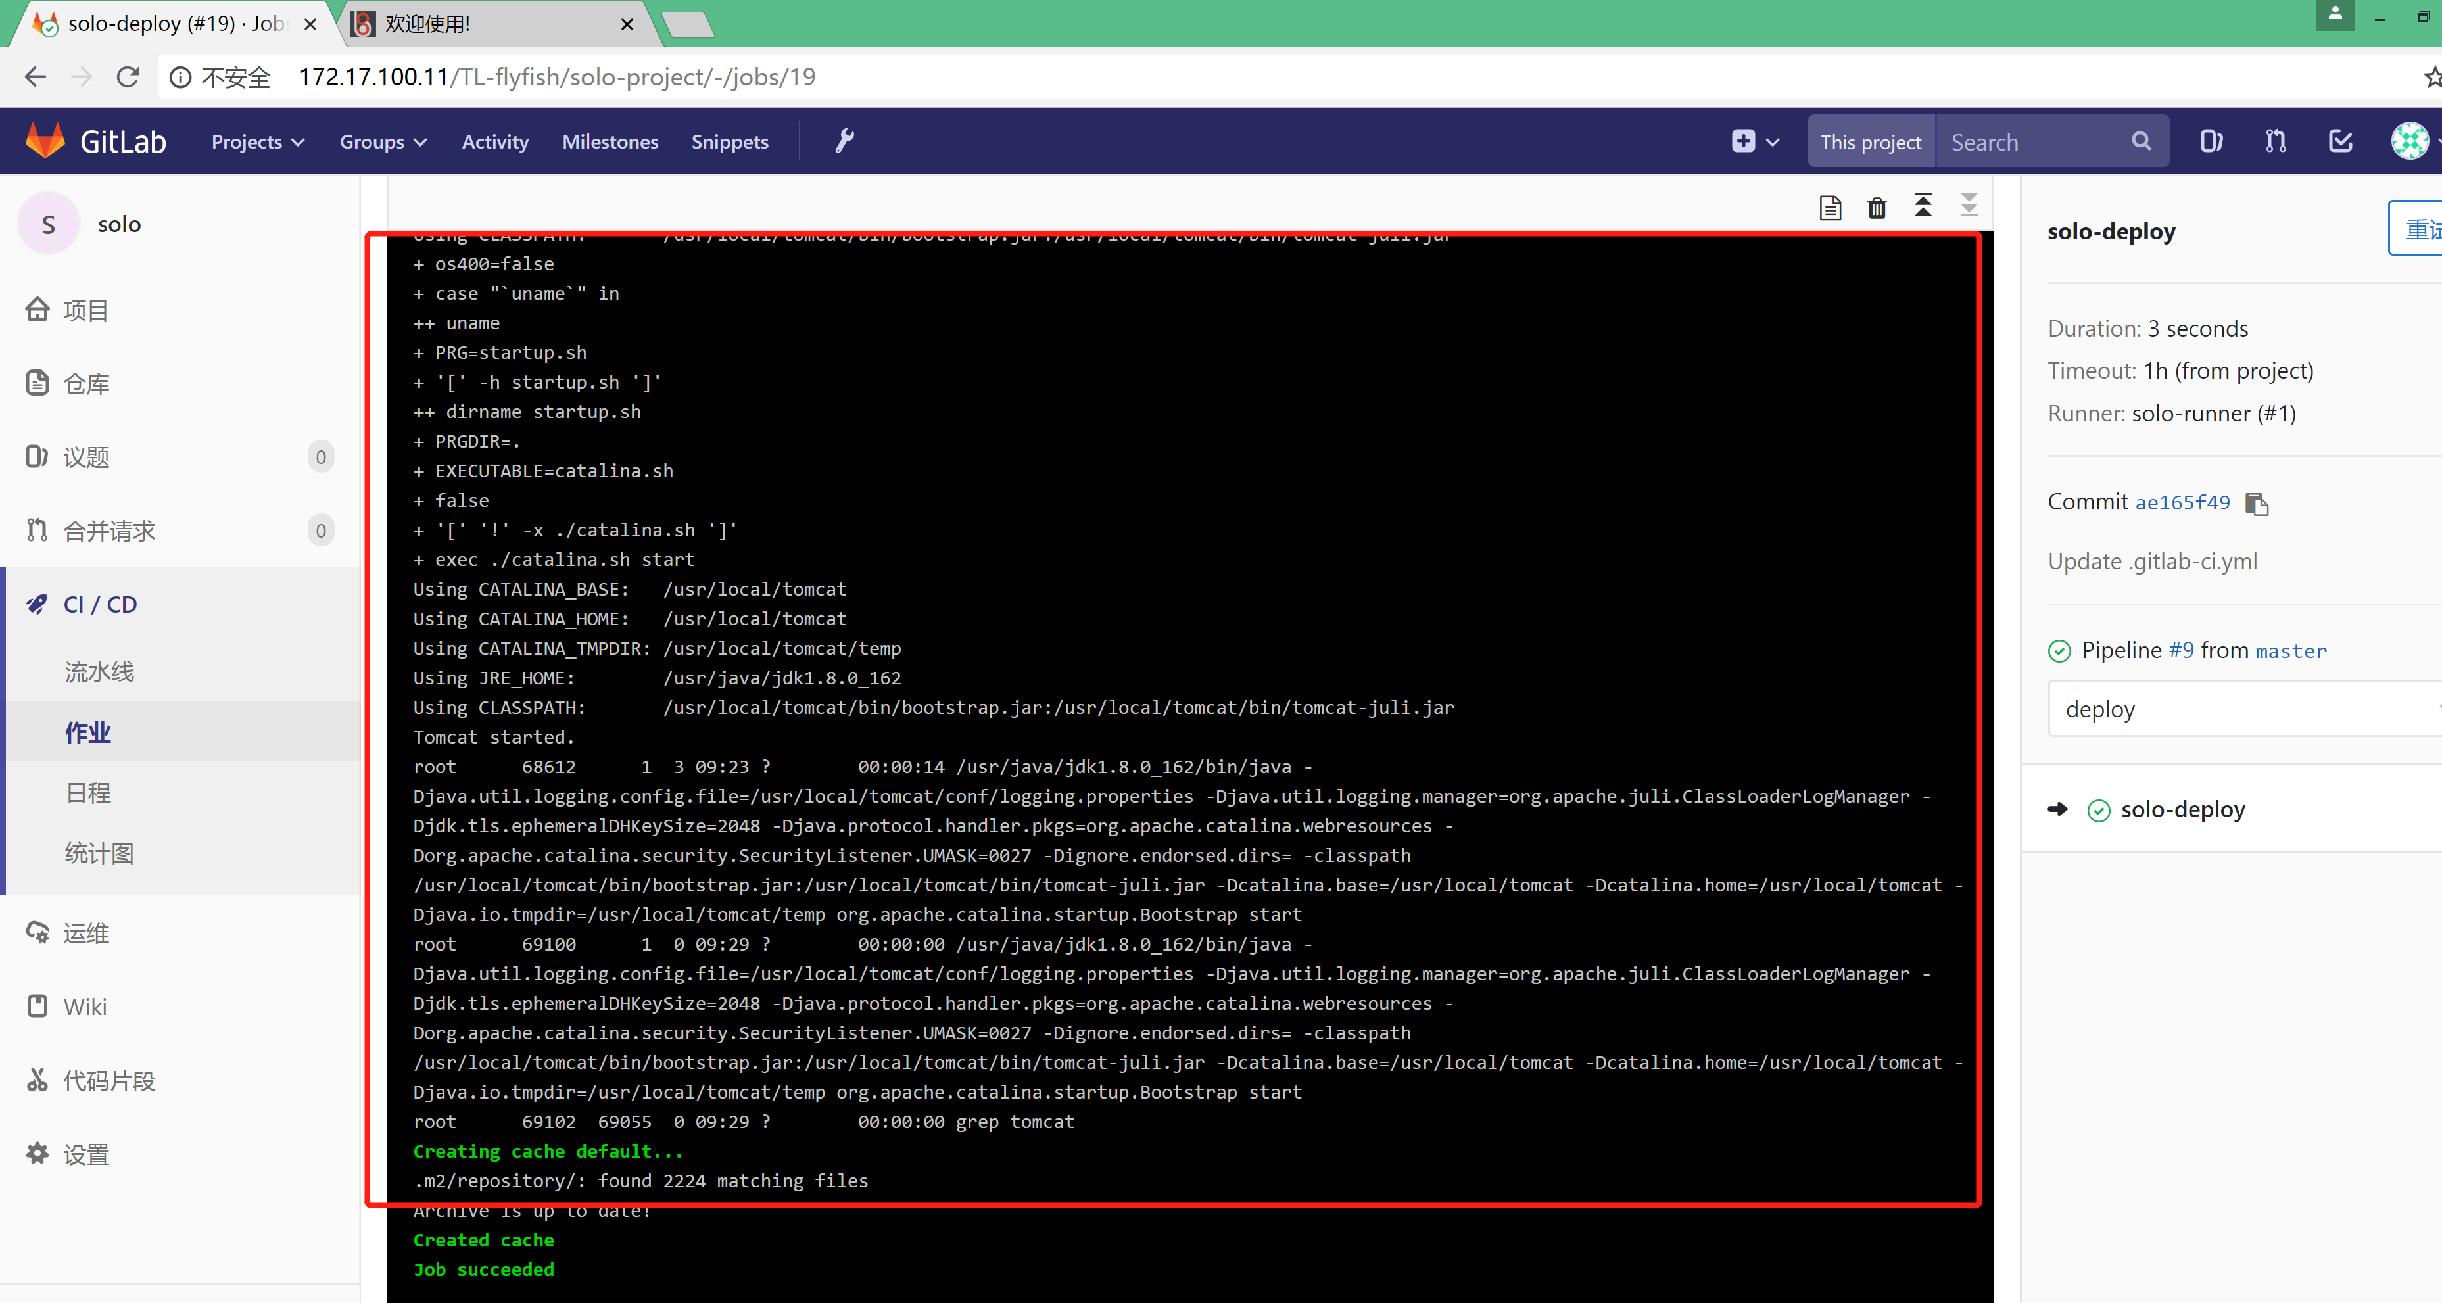Click the Search input field
The width and height of the screenshot is (2442, 1303).
point(2034,142)
